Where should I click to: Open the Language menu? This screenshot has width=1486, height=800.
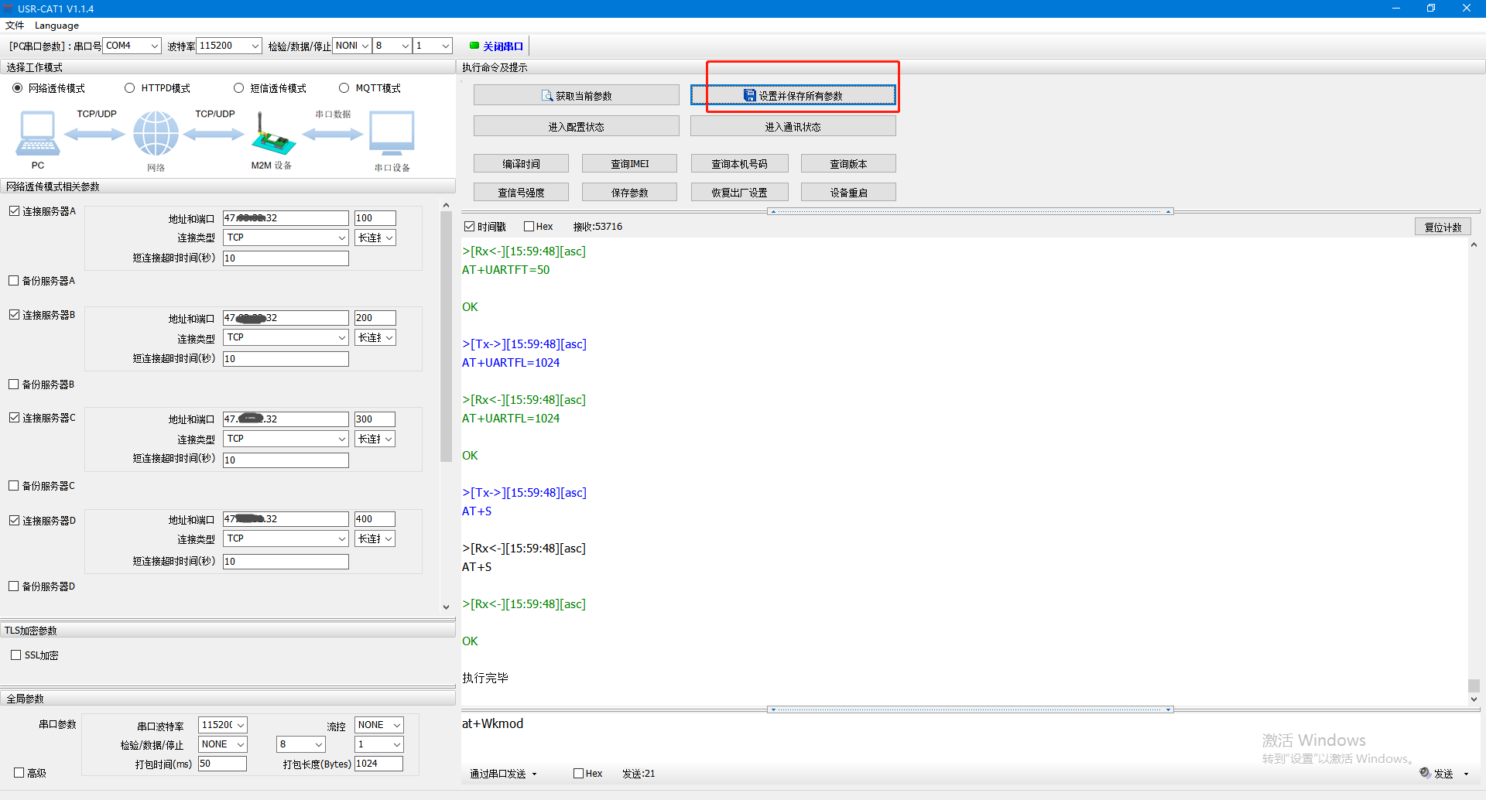(56, 26)
